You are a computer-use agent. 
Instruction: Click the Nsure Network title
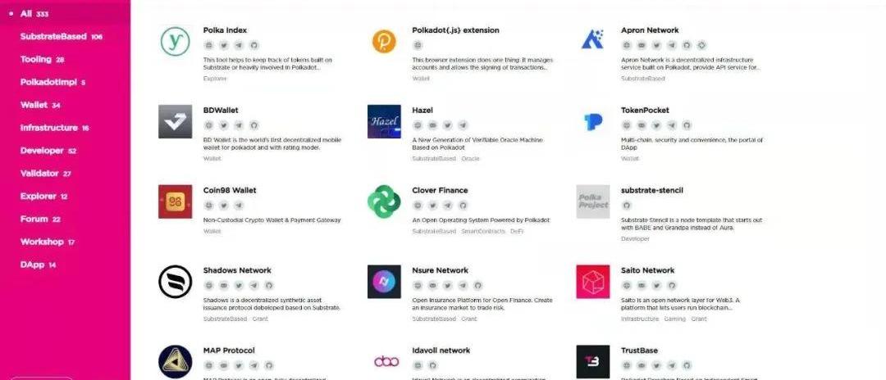pyautogui.click(x=440, y=270)
